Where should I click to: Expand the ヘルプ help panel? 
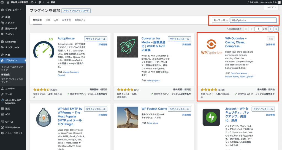pos(271,7)
